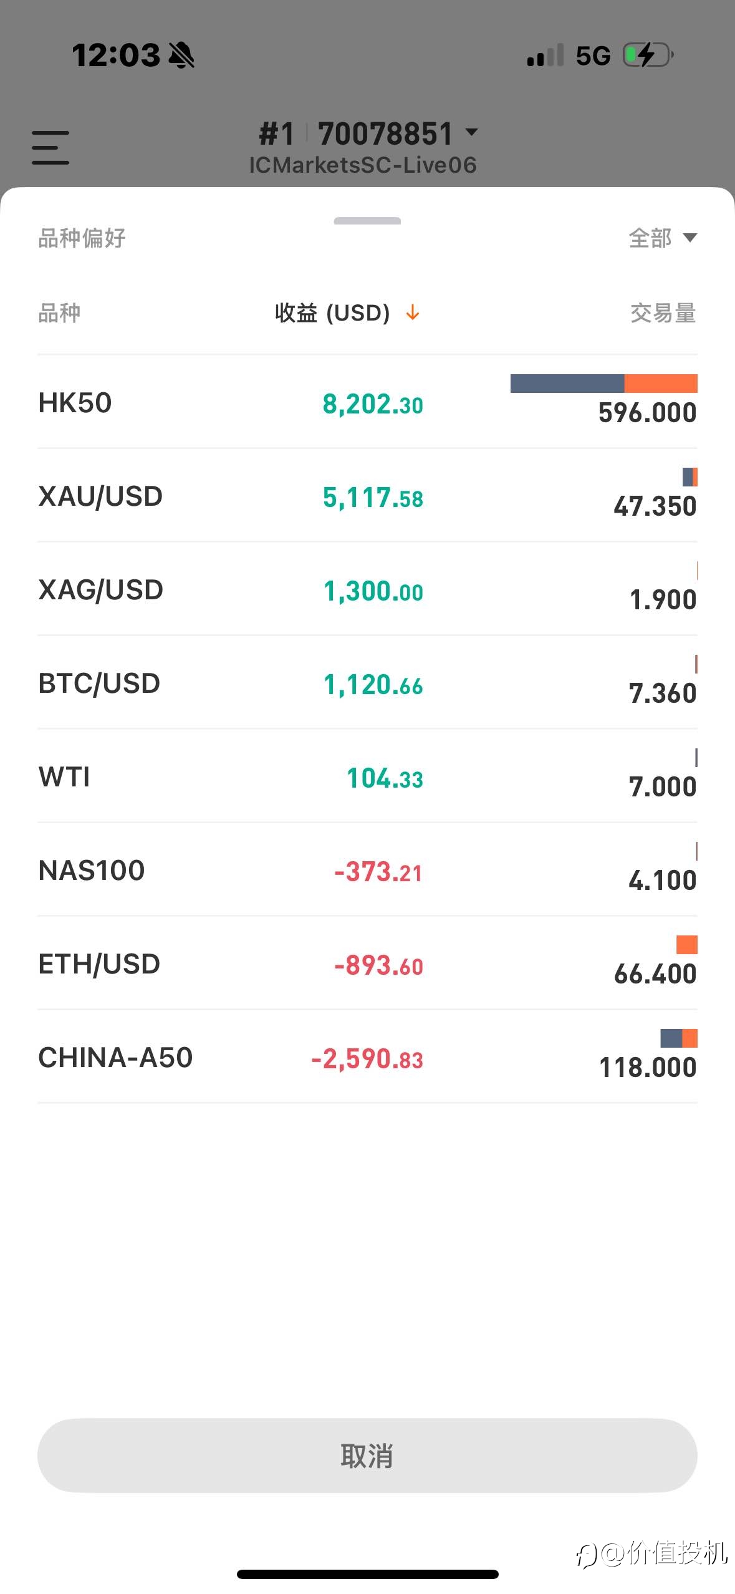Sort by 交易量 column header
Screen dimensions: 735x1594
point(663,312)
